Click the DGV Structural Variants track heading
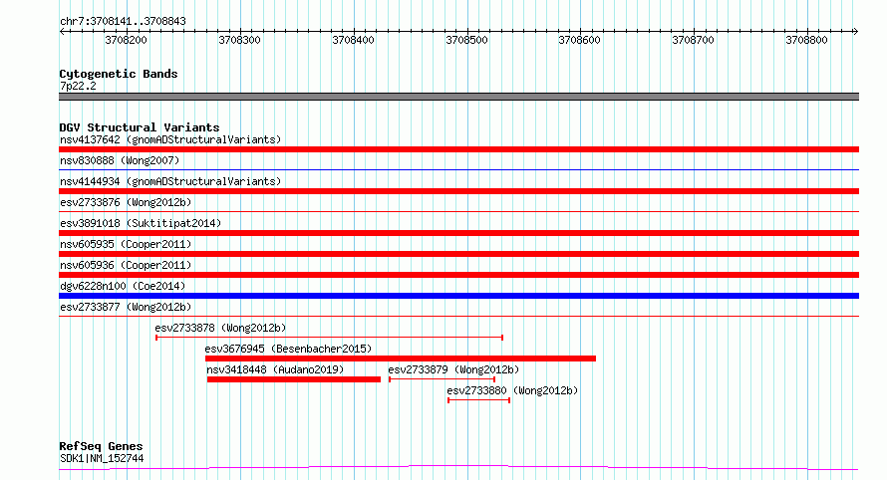 pyautogui.click(x=140, y=127)
